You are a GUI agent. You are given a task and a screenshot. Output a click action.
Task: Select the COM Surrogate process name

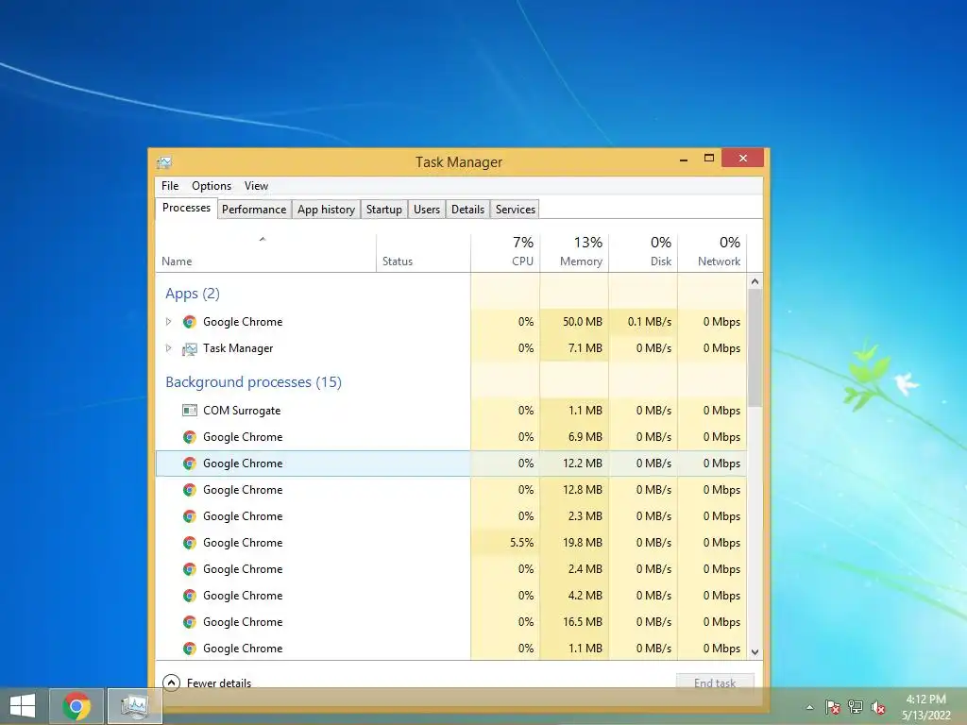(242, 411)
